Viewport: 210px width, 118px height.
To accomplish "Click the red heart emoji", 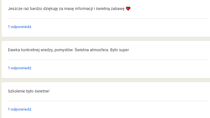I will (128, 9).
